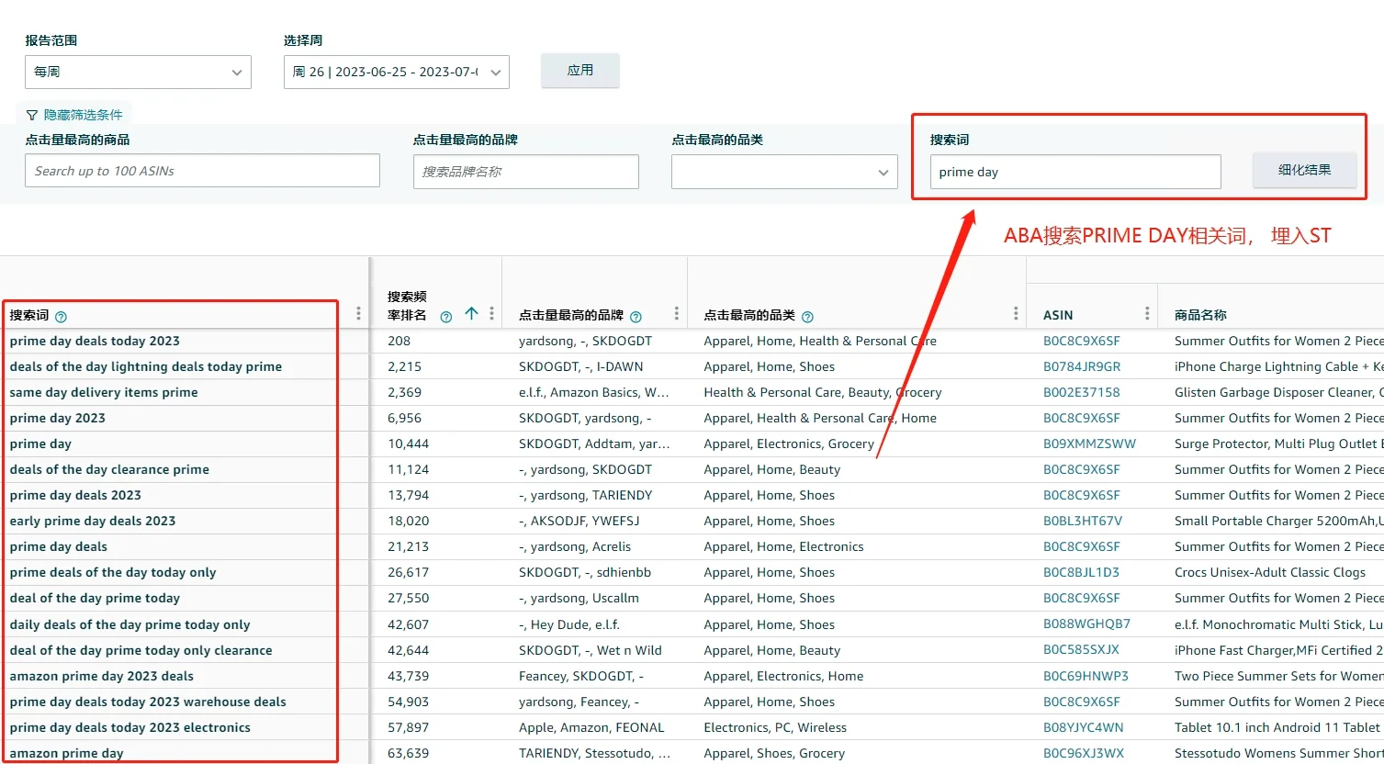Click the 搜索词 field containing prime day
This screenshot has height=764, width=1384.
(1075, 172)
